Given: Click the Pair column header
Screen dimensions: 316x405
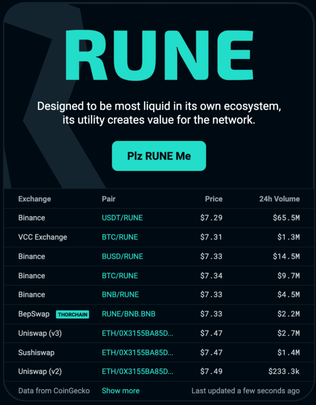Looking at the screenshot, I should [108, 199].
